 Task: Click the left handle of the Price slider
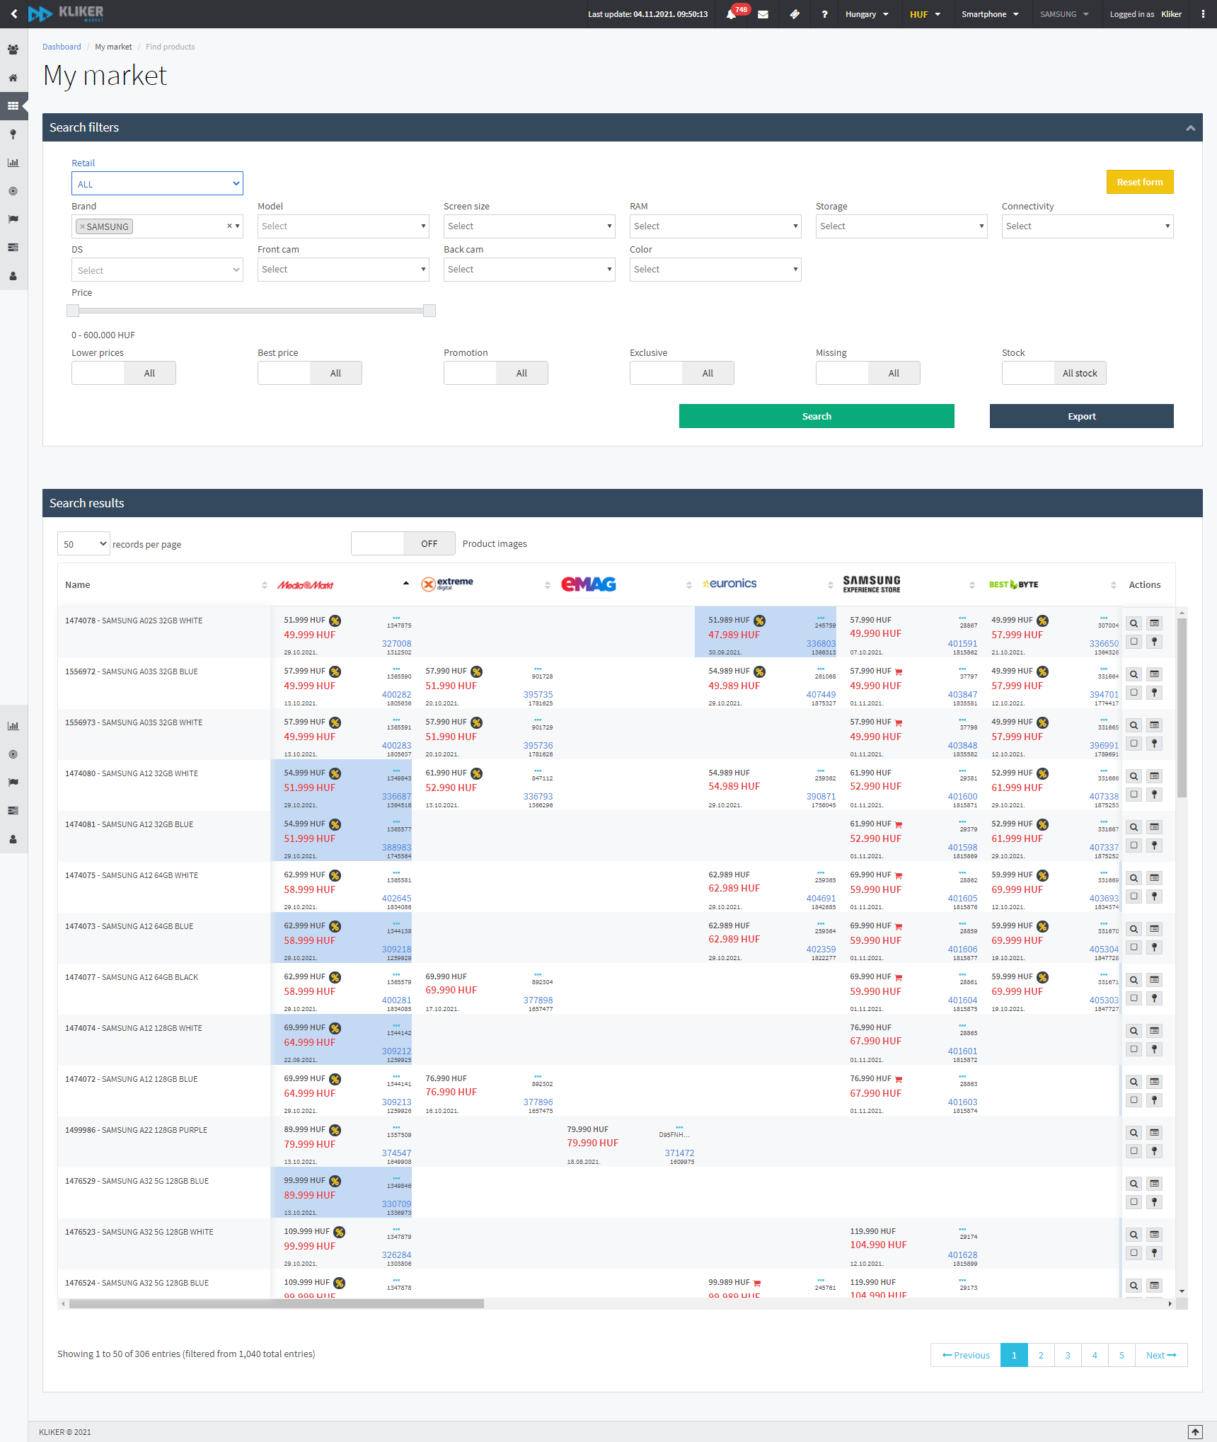(x=73, y=311)
